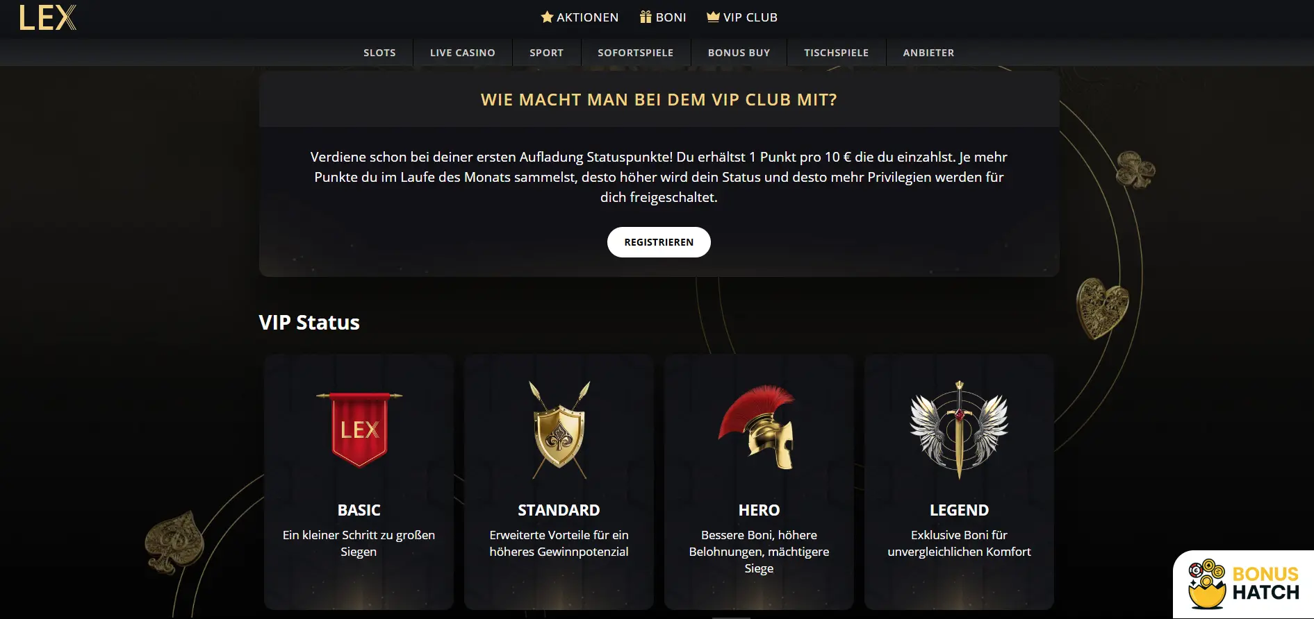Image resolution: width=1314 pixels, height=619 pixels.
Task: Select the Basic status card title
Action: tap(359, 510)
